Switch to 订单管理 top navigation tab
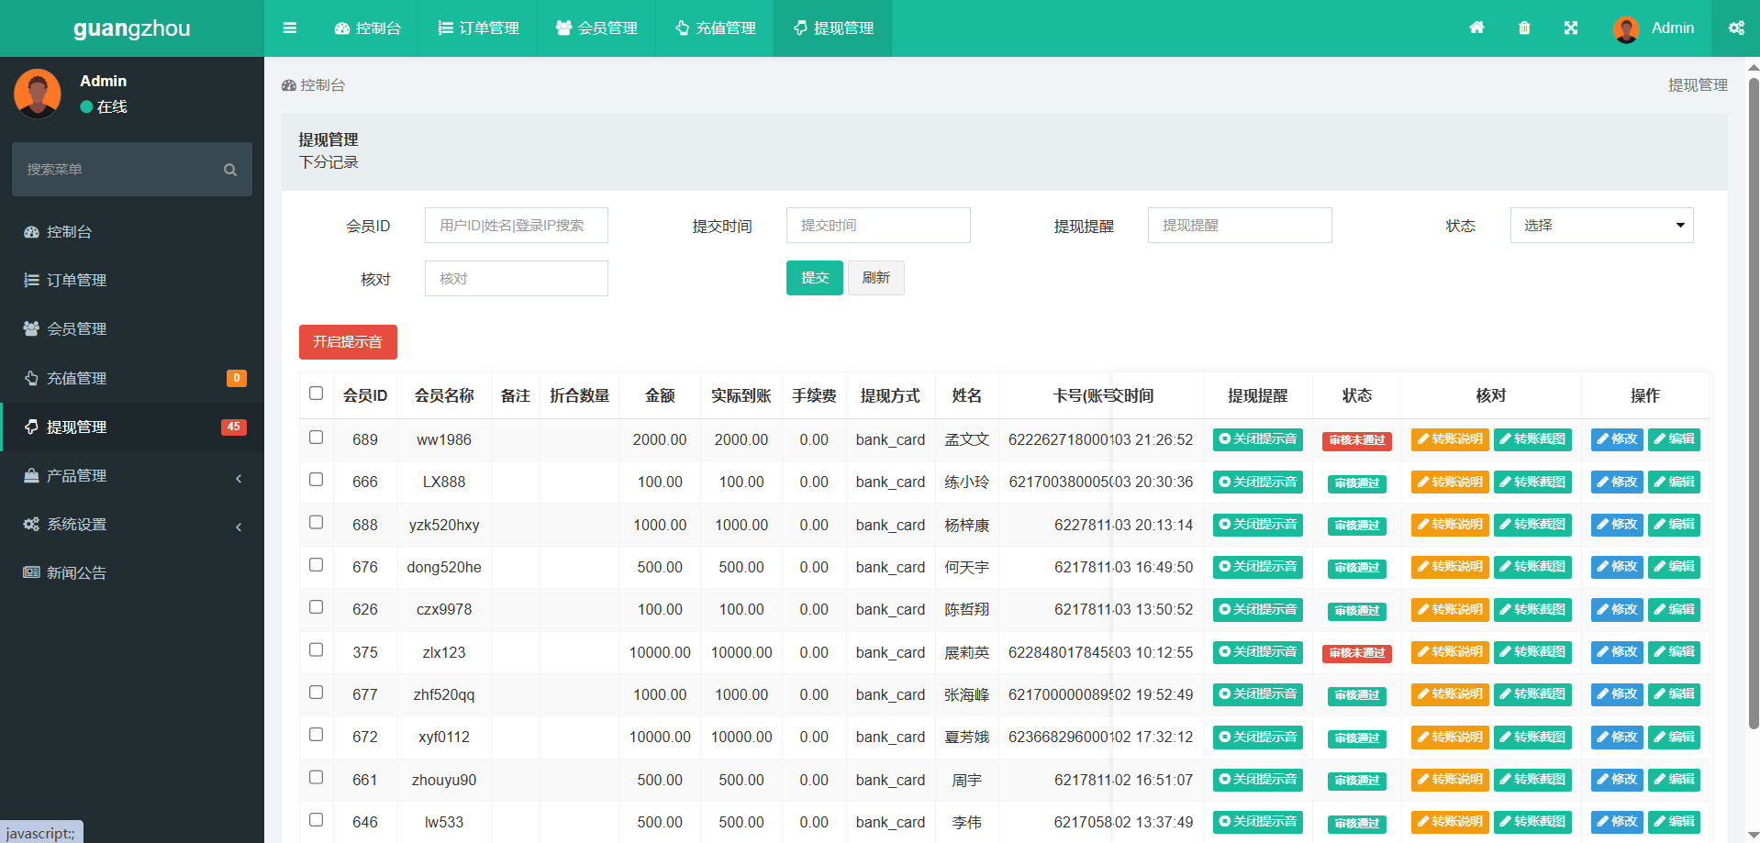Screen dimensions: 1760x843 point(478,28)
